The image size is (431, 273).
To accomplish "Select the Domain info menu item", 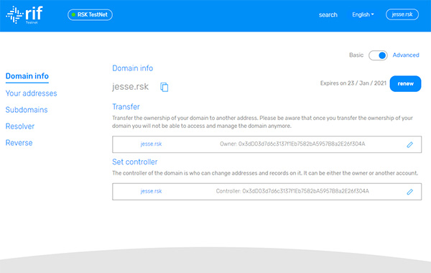I will tap(27, 76).
